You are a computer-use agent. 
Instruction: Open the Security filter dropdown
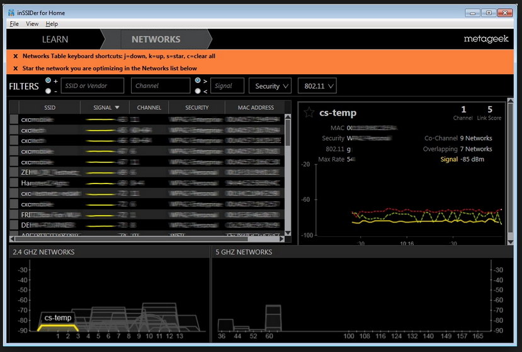pyautogui.click(x=270, y=85)
